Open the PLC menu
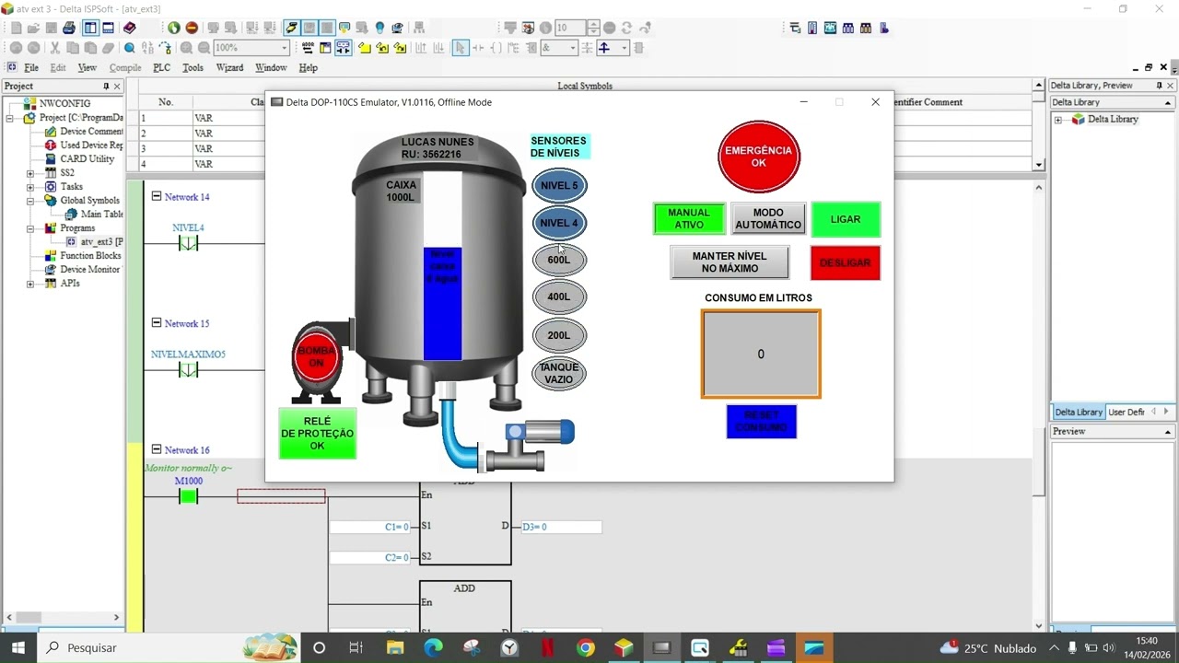The image size is (1179, 663). point(161,68)
